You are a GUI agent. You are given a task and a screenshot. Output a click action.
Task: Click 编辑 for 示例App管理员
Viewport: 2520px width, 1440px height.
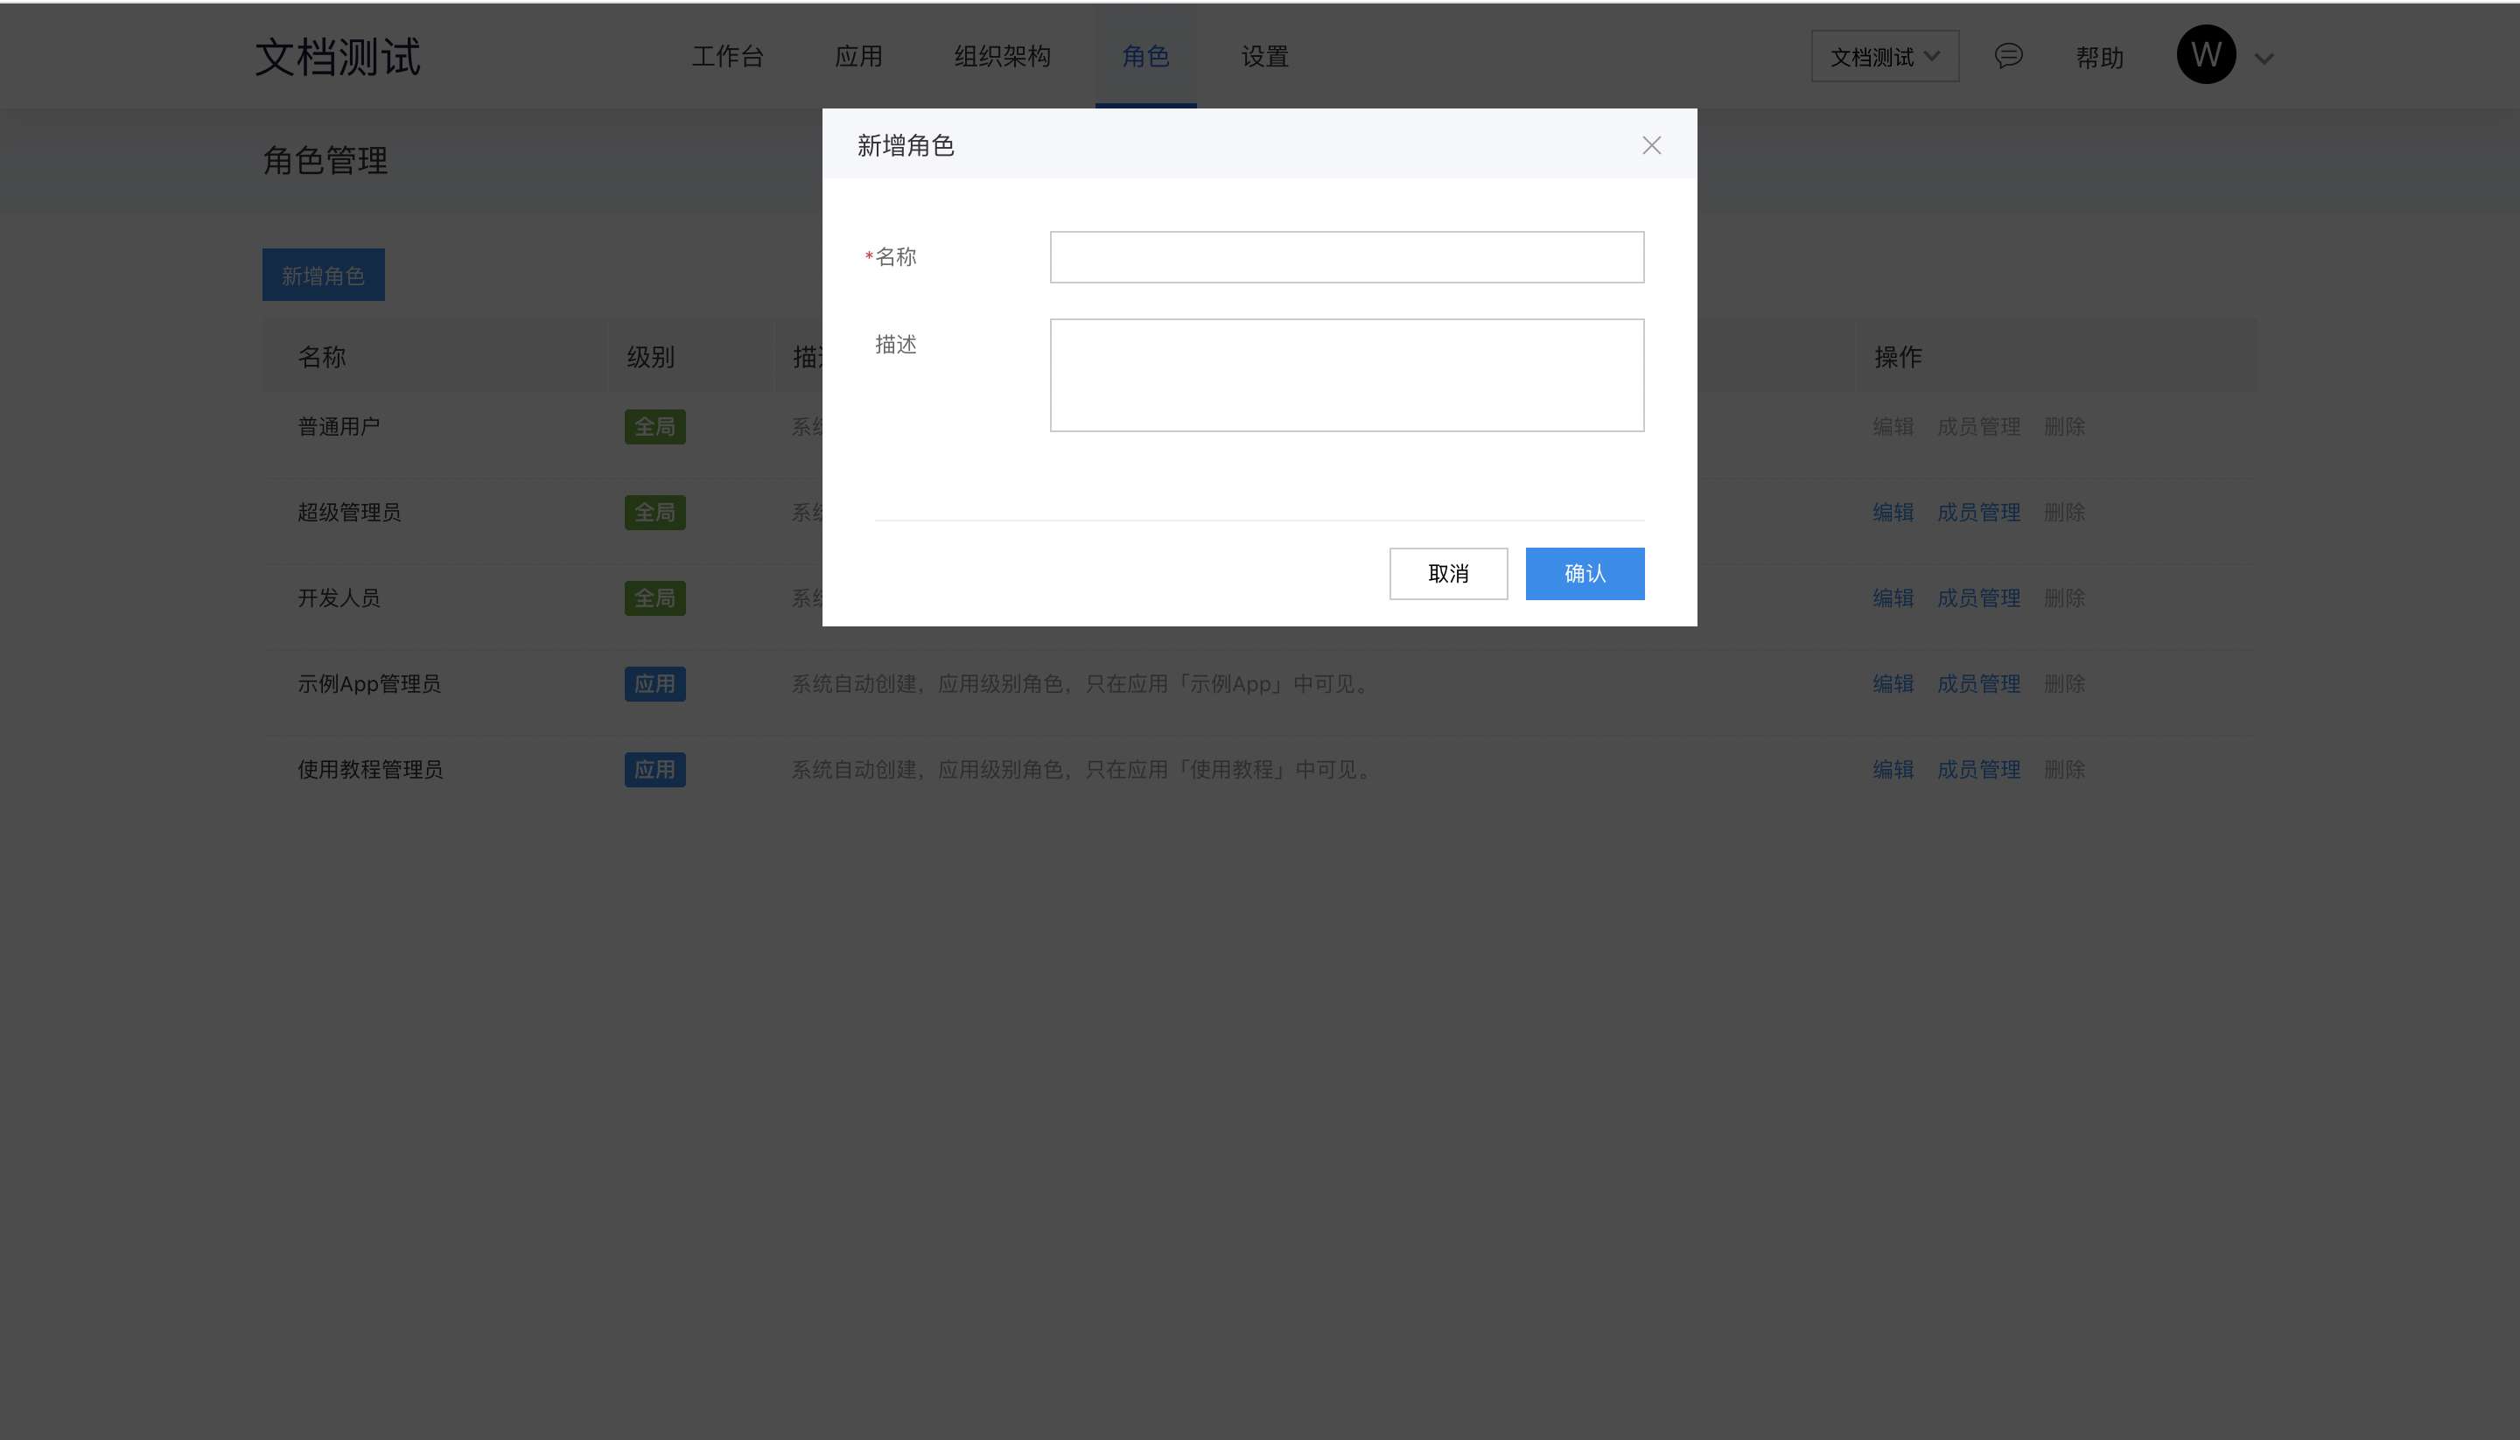pos(1893,684)
